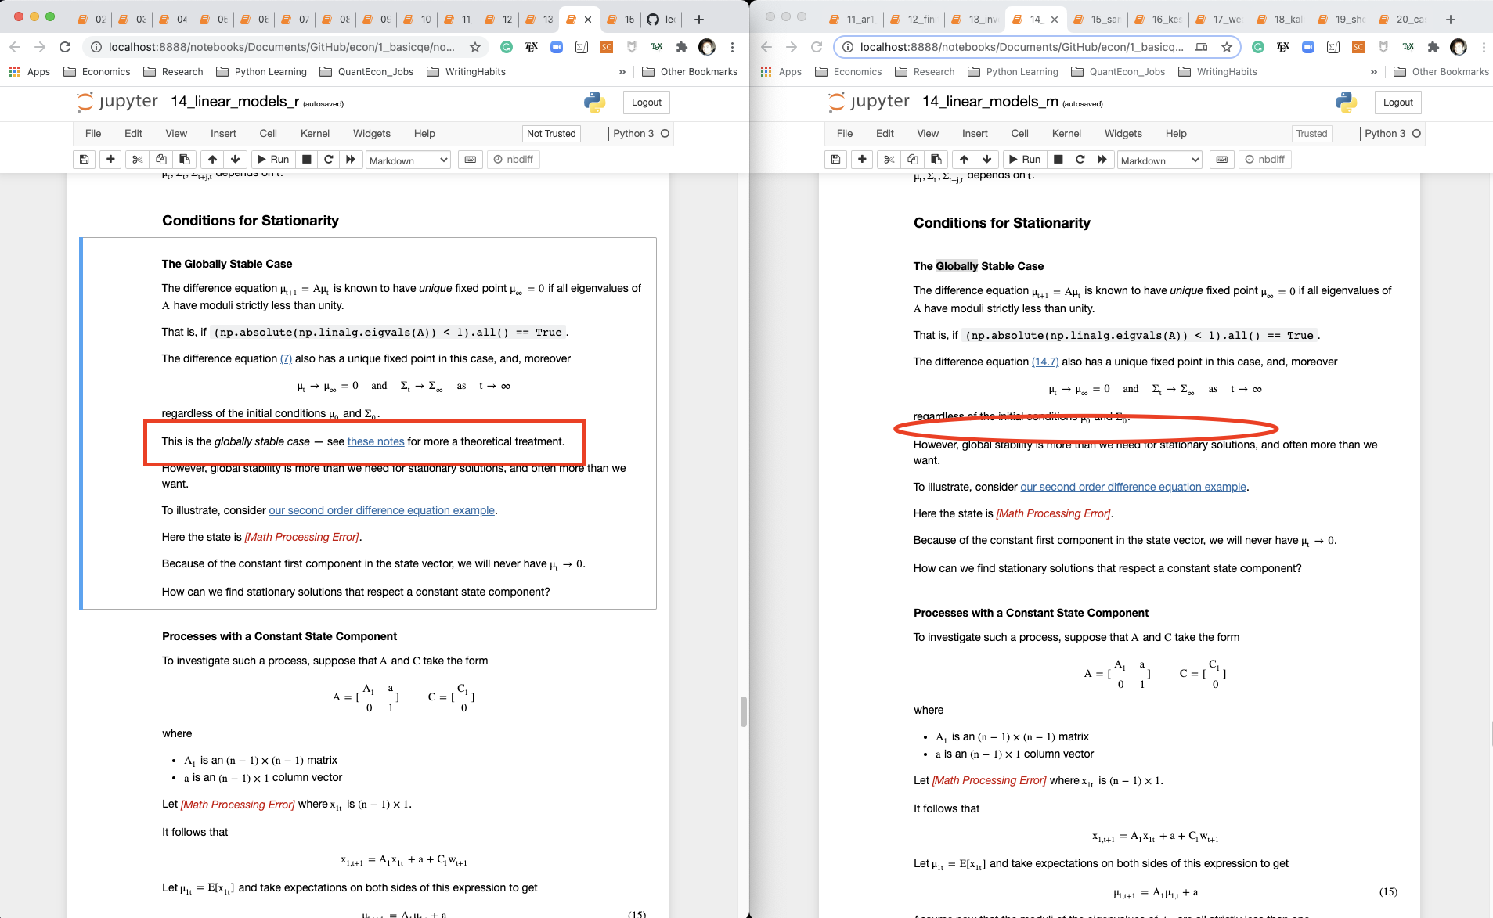The width and height of the screenshot is (1493, 918).
Task: Click Jupyter logo in right window
Action: (x=869, y=102)
